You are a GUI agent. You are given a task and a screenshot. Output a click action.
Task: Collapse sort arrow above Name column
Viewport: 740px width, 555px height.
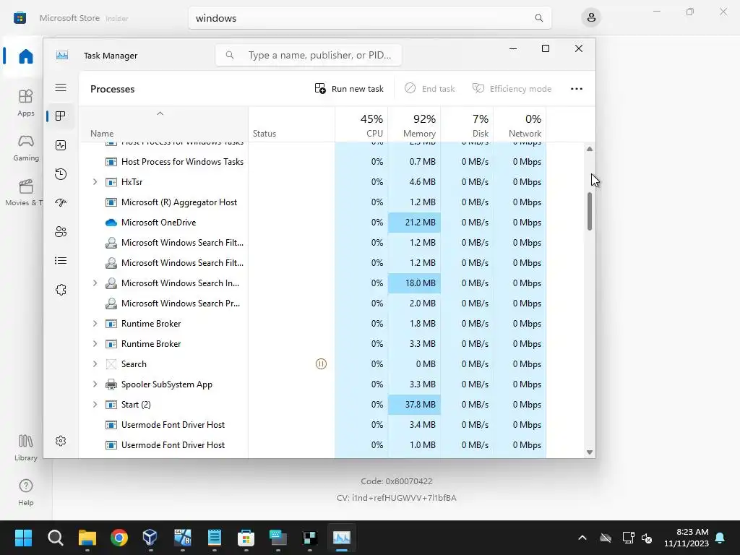(160, 113)
